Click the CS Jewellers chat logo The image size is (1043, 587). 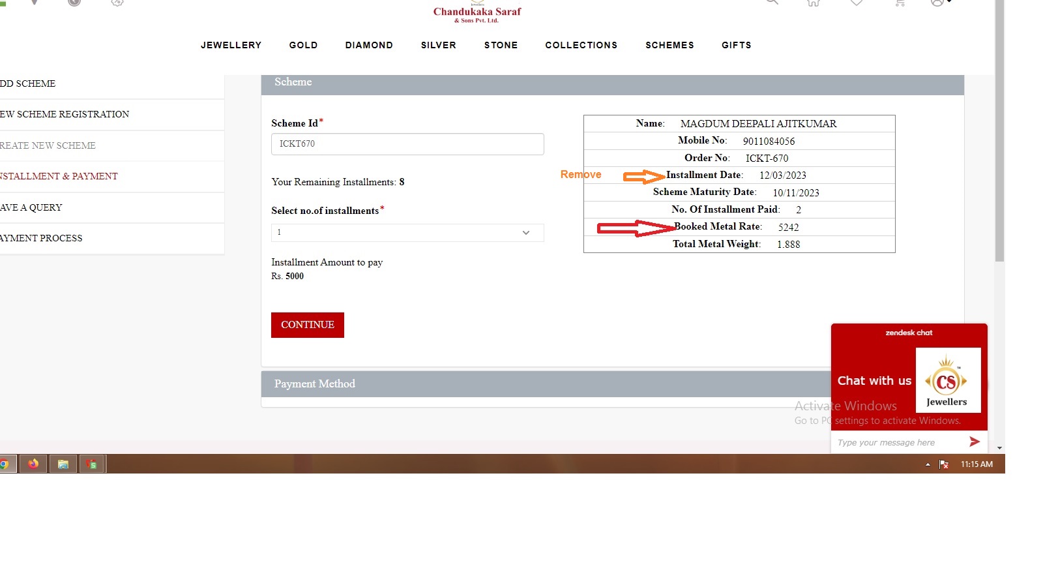tap(948, 380)
